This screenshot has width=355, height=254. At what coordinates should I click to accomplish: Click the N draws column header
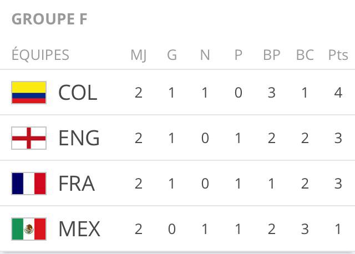coord(205,55)
